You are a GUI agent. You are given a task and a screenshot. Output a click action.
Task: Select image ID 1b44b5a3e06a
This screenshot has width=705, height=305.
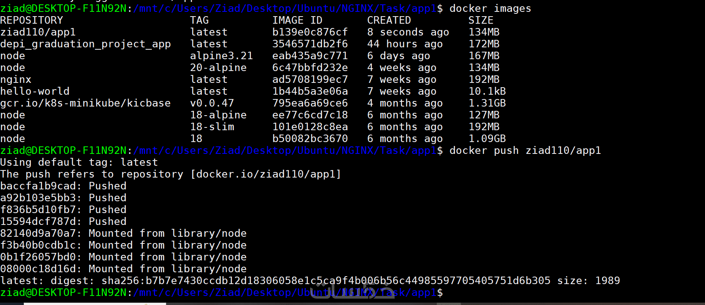pos(310,91)
